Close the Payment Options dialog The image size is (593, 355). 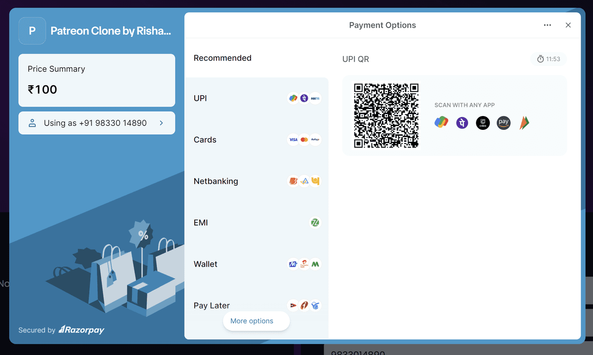[568, 25]
